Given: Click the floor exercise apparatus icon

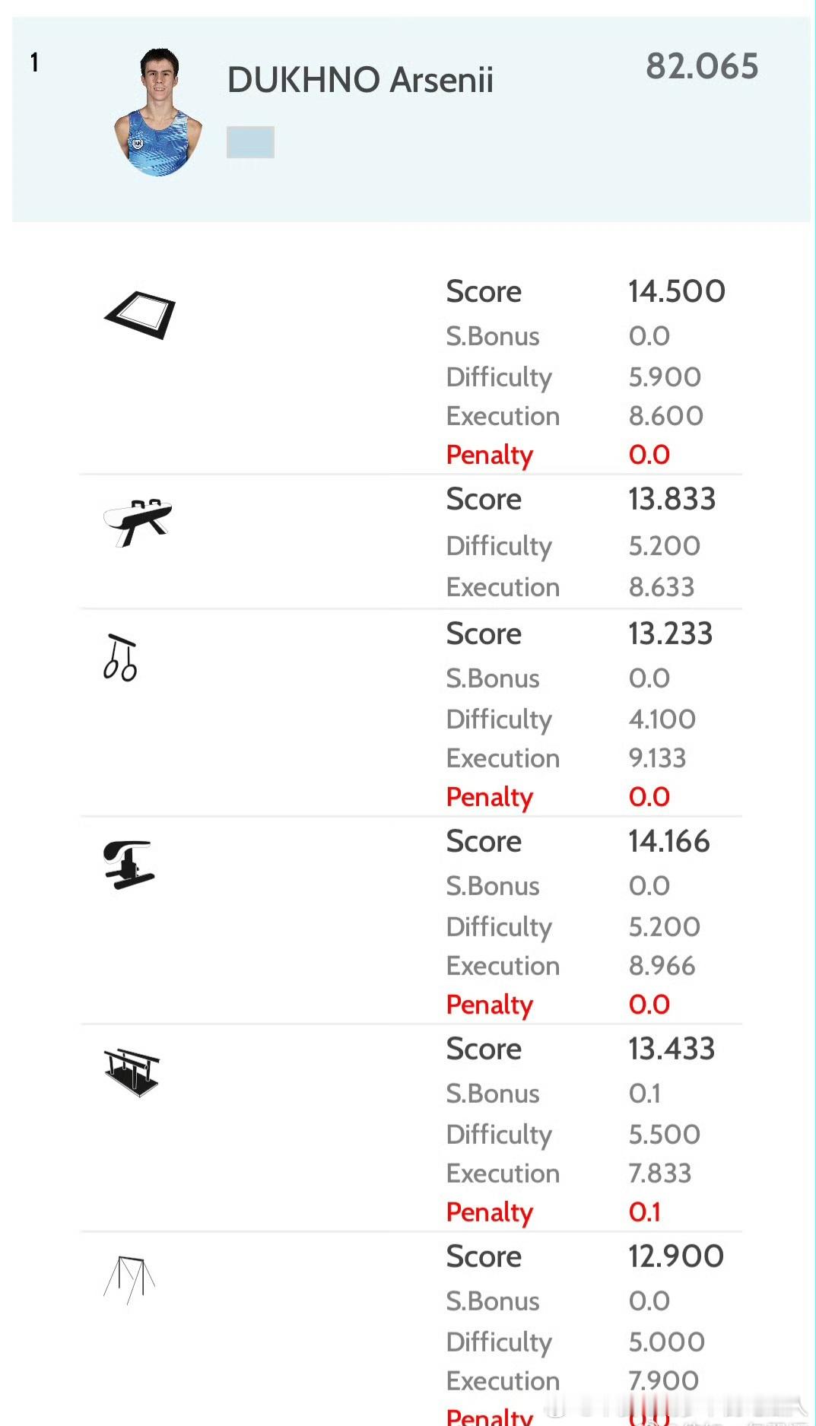Looking at the screenshot, I should (x=140, y=314).
